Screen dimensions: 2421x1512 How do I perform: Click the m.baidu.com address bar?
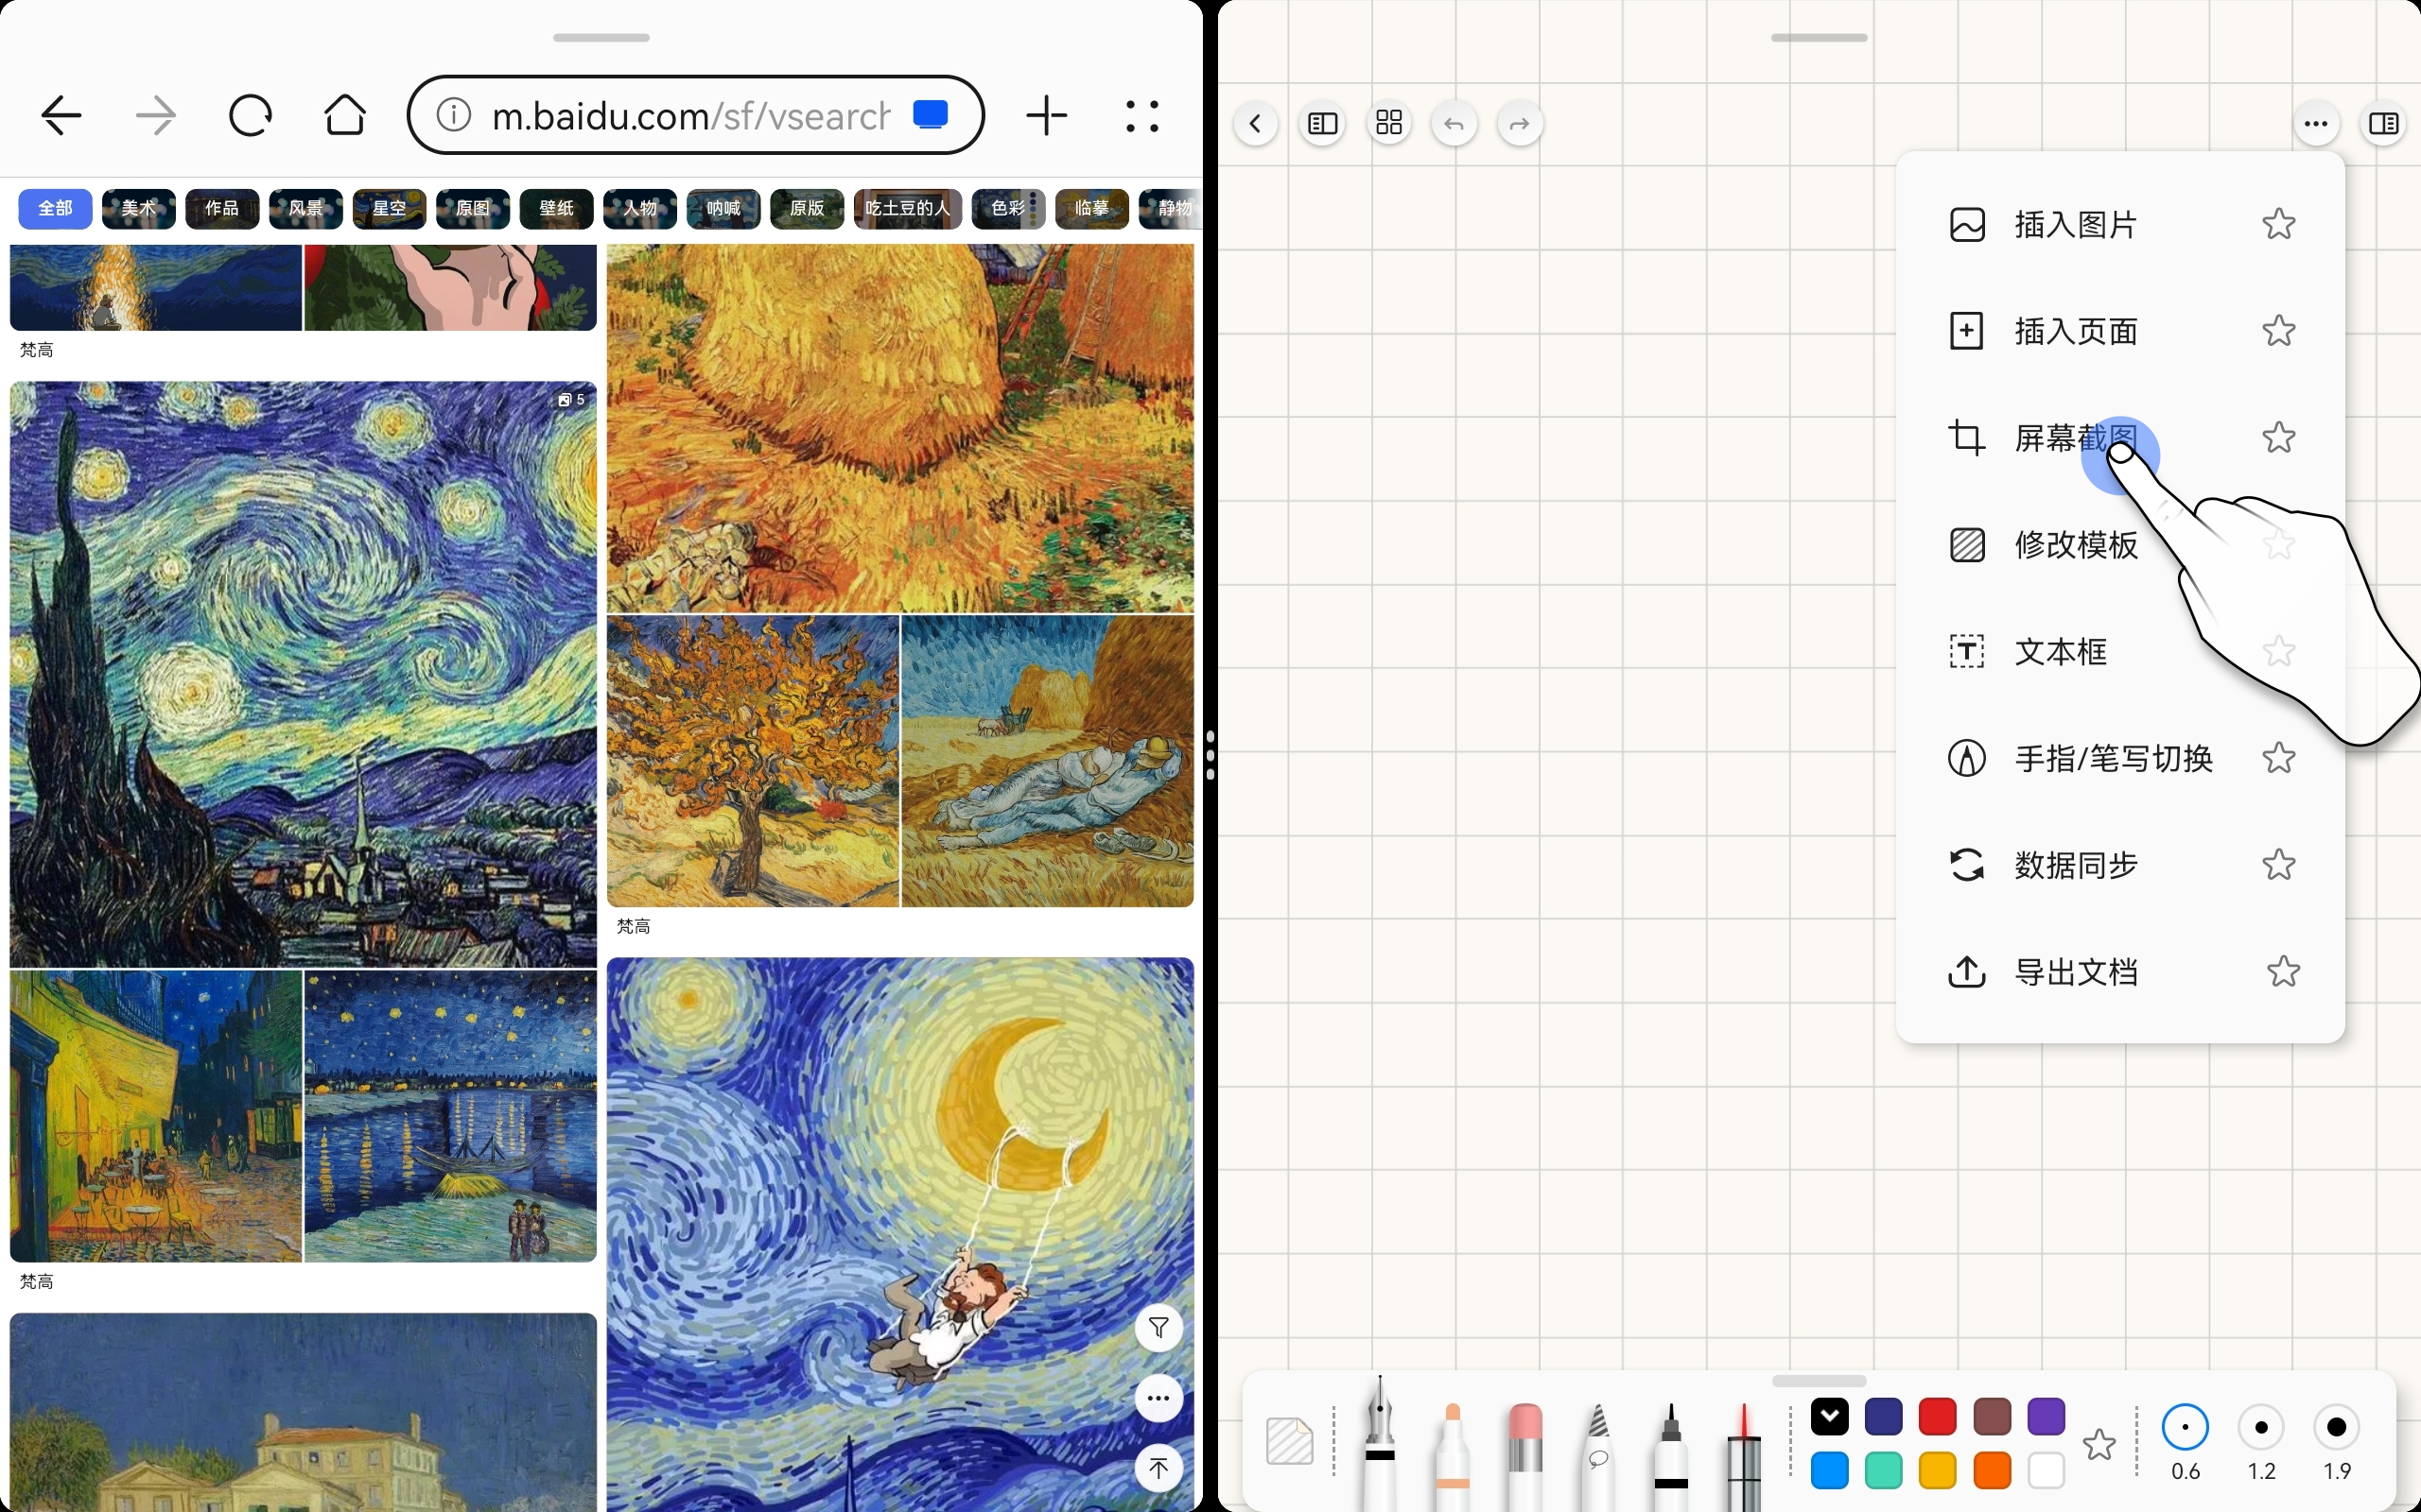695,116
